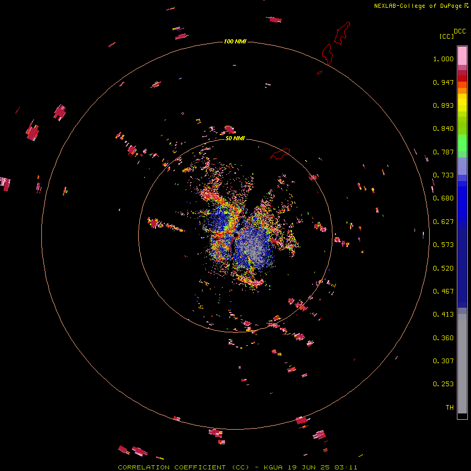Click the 1.000 value on the scale

point(443,59)
